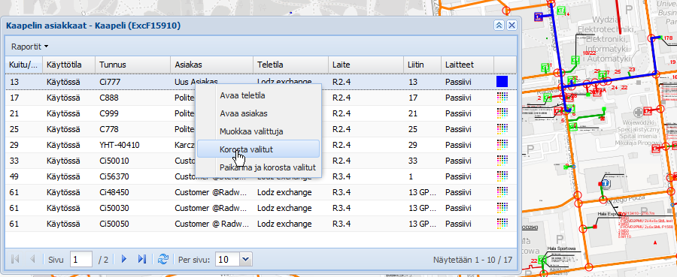Screen dimensions: 677x277
Task: Collapse the Kaapelin asiakkaat window
Action: (499, 26)
